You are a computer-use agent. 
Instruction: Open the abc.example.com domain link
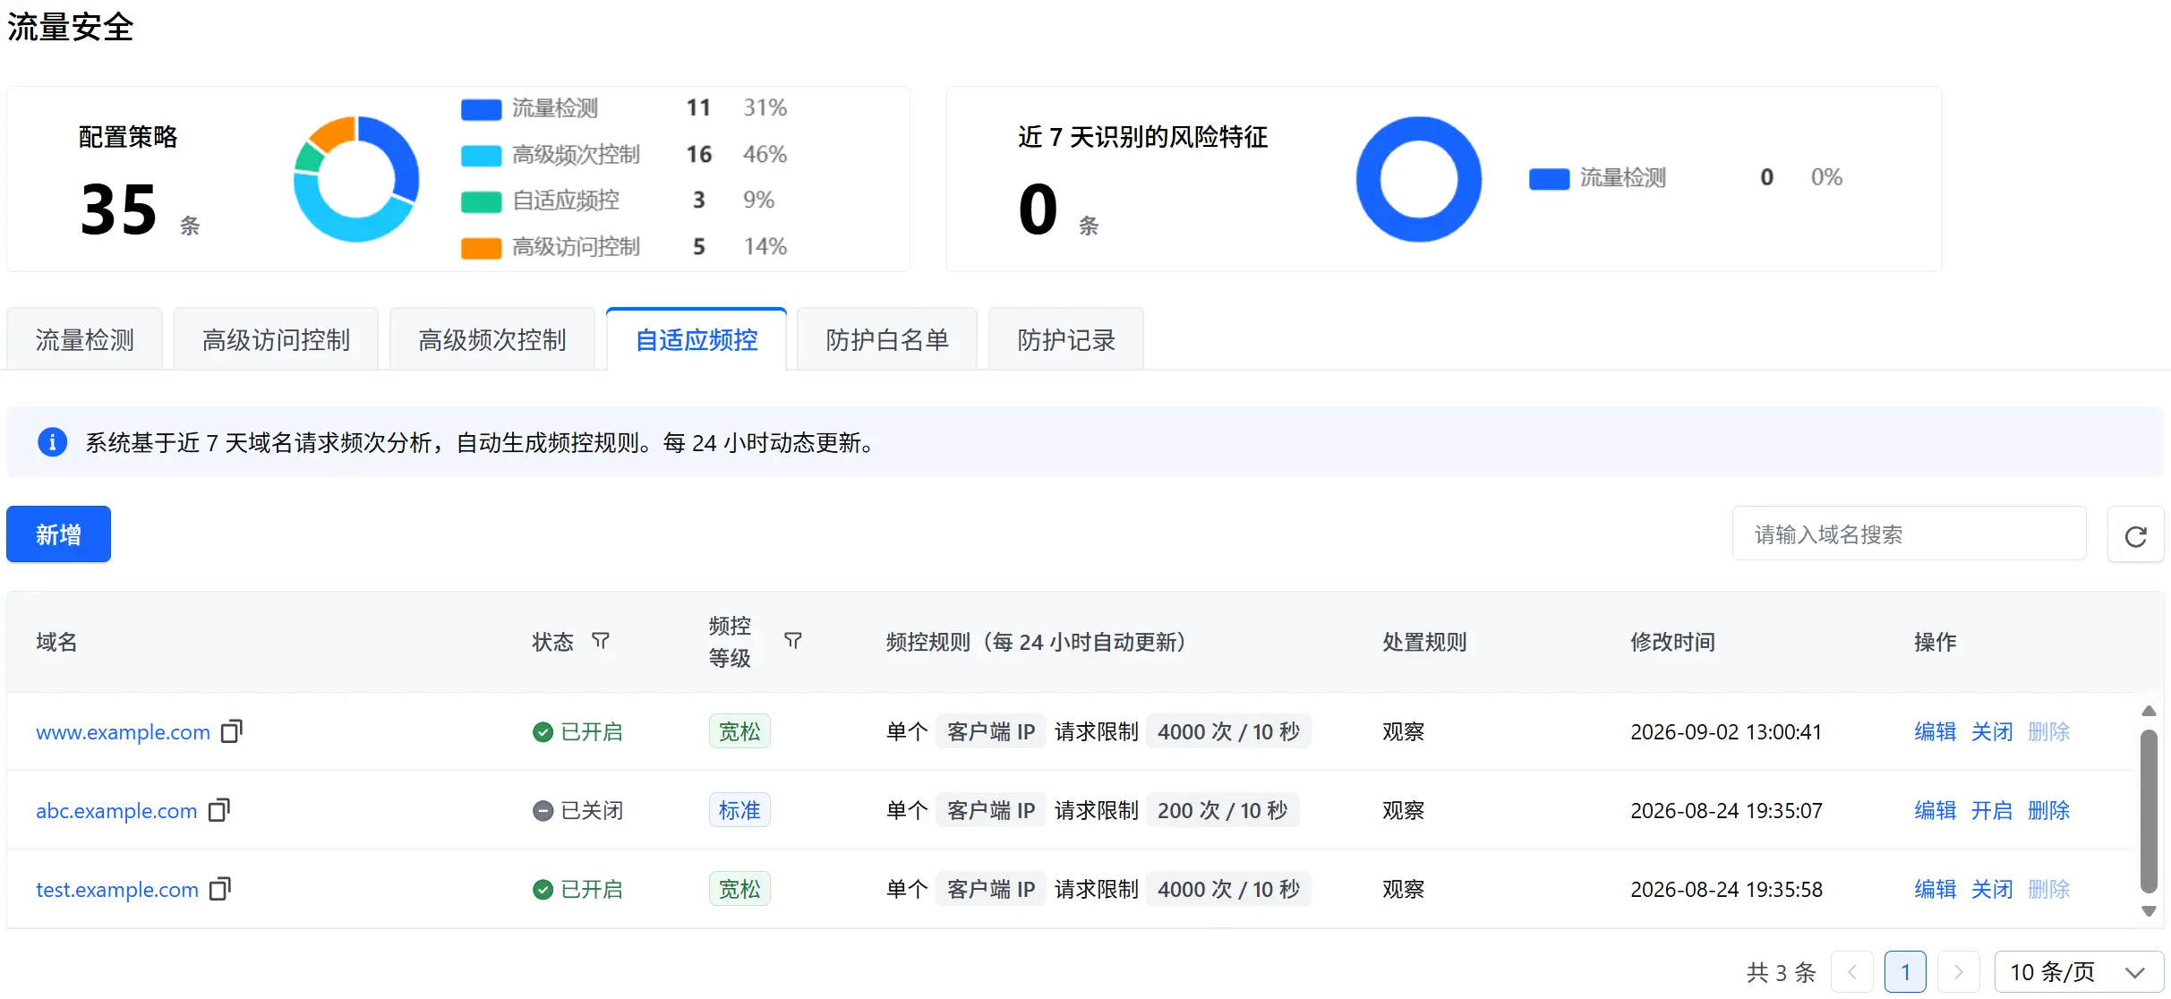[116, 811]
